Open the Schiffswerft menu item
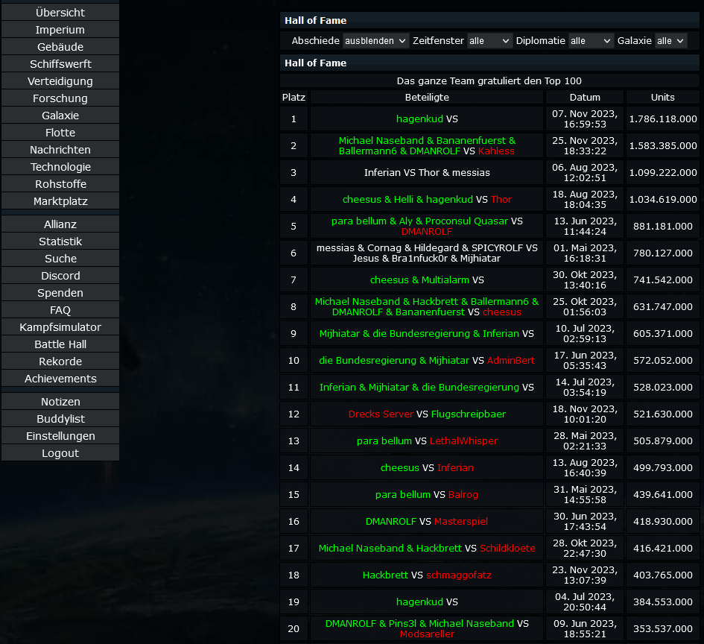This screenshot has width=704, height=644. click(x=60, y=64)
